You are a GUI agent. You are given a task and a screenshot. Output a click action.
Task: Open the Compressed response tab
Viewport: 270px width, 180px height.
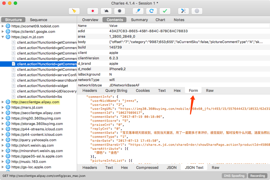pos(147,167)
